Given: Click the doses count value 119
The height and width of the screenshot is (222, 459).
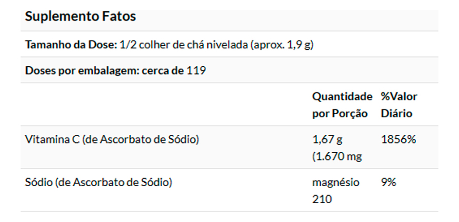Looking at the screenshot, I should tap(196, 70).
